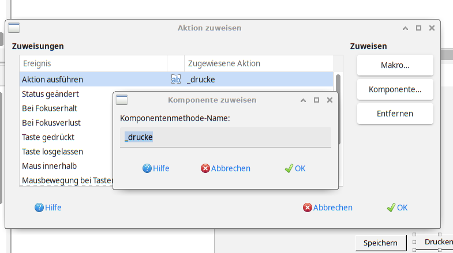Roll up the Aktion zuweisen window
The height and width of the screenshot is (253, 453).
coord(405,28)
